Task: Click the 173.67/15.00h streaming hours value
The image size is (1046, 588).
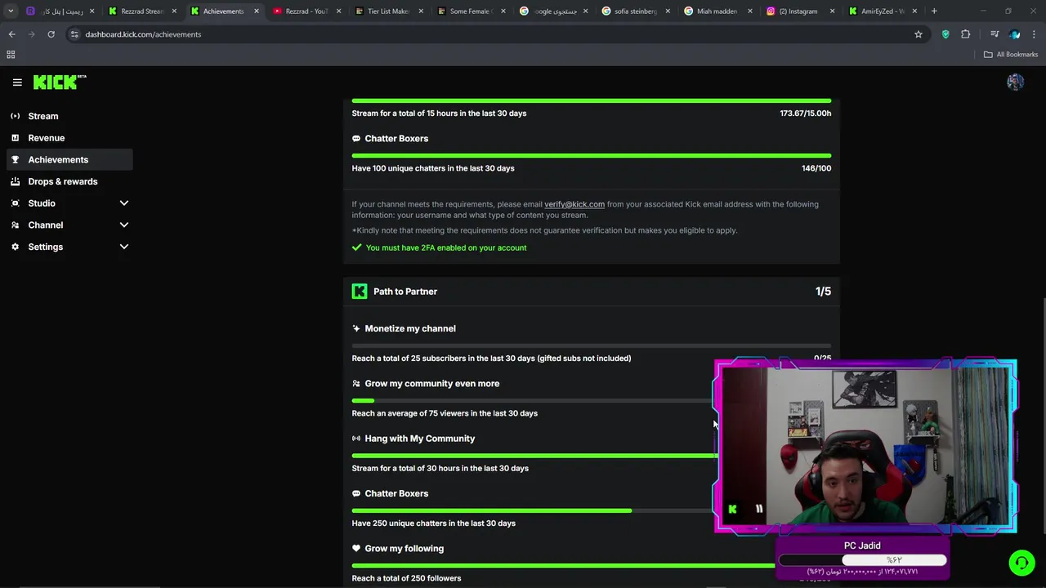Action: pos(805,114)
